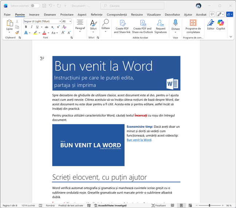The height and width of the screenshot is (208, 236).
Task: Click the Create PDF and Share link icon
Action: (123, 23)
